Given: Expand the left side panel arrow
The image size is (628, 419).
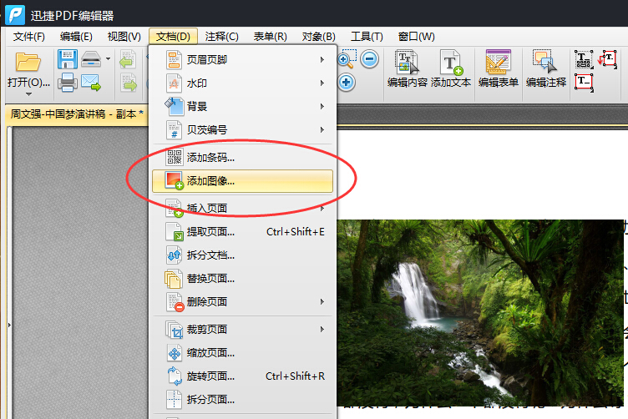Looking at the screenshot, I should click(x=9, y=325).
